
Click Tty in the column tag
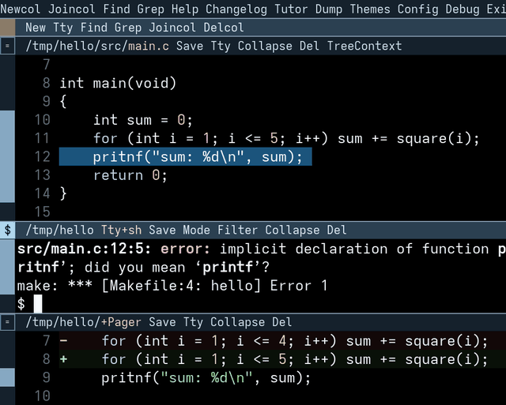point(63,28)
